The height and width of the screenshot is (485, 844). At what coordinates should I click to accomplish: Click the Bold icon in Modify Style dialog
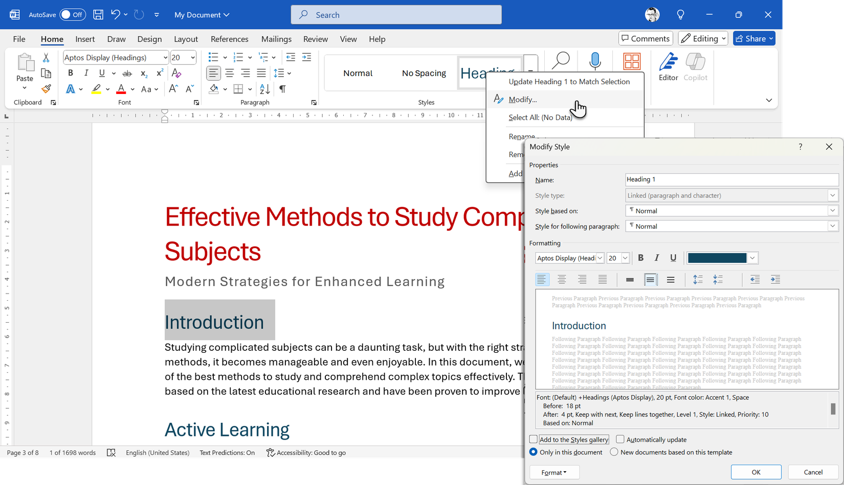tap(640, 258)
